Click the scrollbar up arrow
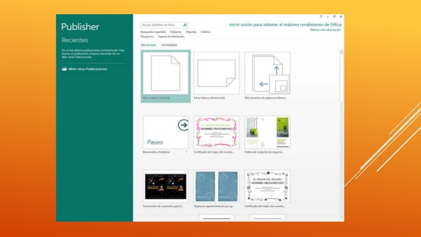 click(342, 52)
